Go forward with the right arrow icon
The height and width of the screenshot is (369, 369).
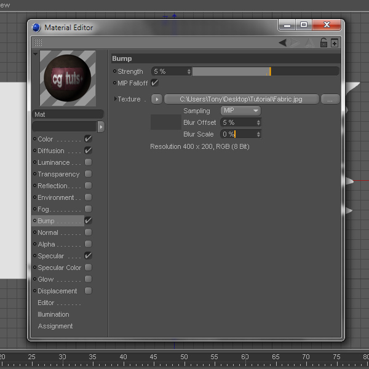(x=295, y=42)
